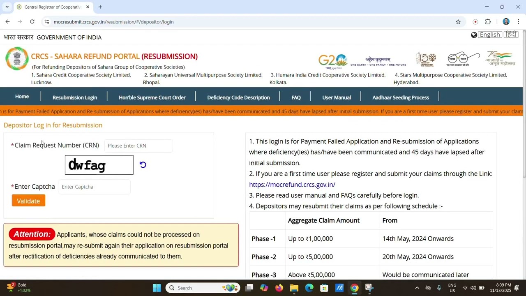
Task: Open Aadhaar Seeding Process menu item
Action: tap(401, 97)
